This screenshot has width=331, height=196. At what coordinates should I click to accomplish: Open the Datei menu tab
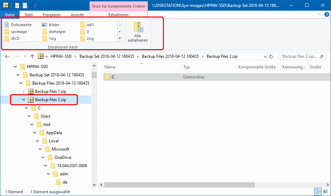coord(10,15)
